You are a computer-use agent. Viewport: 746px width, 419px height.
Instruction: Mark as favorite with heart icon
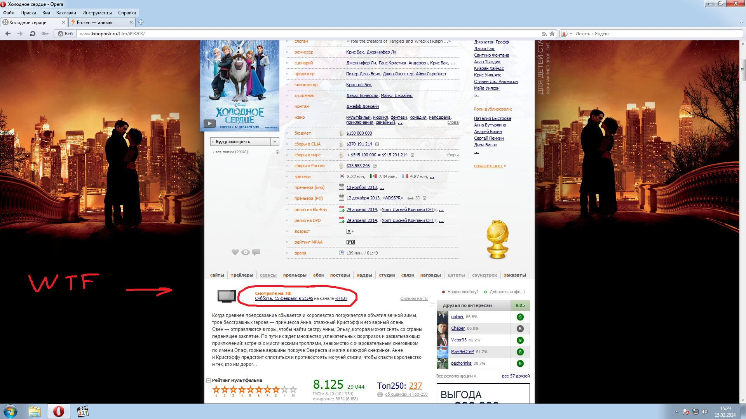point(235,252)
